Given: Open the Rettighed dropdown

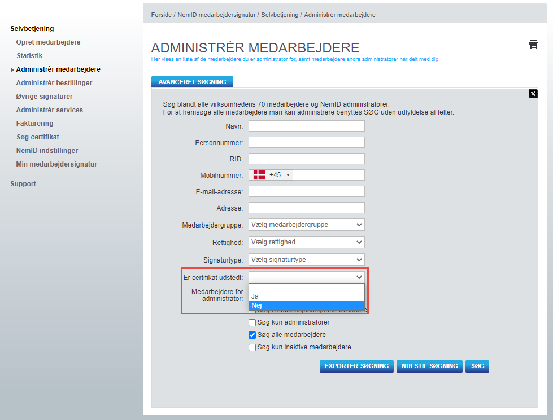Looking at the screenshot, I should (307, 242).
